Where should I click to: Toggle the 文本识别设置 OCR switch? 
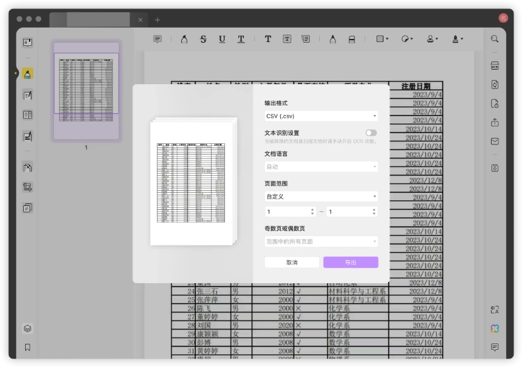tap(371, 133)
